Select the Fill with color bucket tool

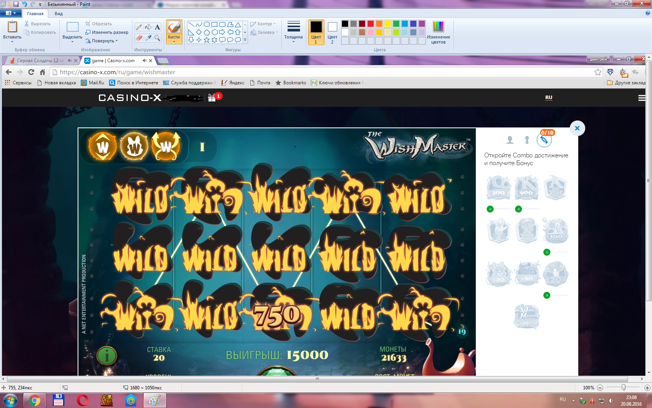coord(148,27)
